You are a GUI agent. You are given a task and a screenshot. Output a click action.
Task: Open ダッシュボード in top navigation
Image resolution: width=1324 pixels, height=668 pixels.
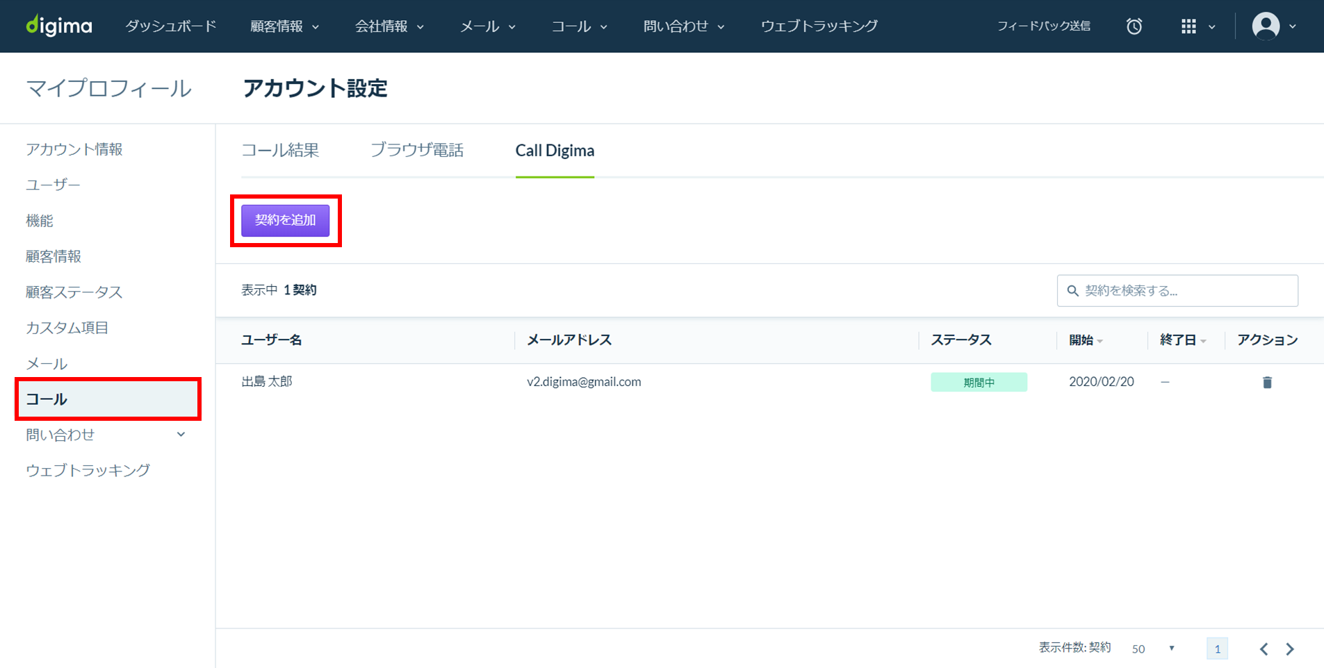coord(170,26)
